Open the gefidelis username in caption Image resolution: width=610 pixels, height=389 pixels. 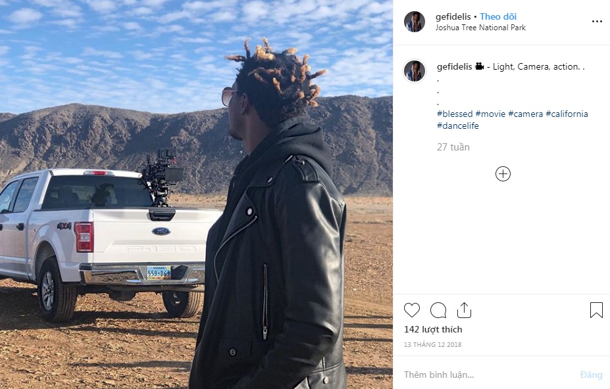(455, 66)
